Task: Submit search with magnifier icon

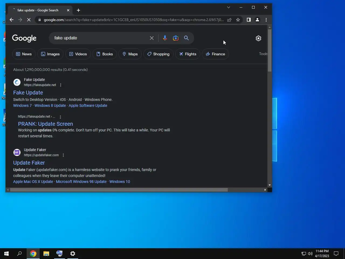Action: pos(186,38)
